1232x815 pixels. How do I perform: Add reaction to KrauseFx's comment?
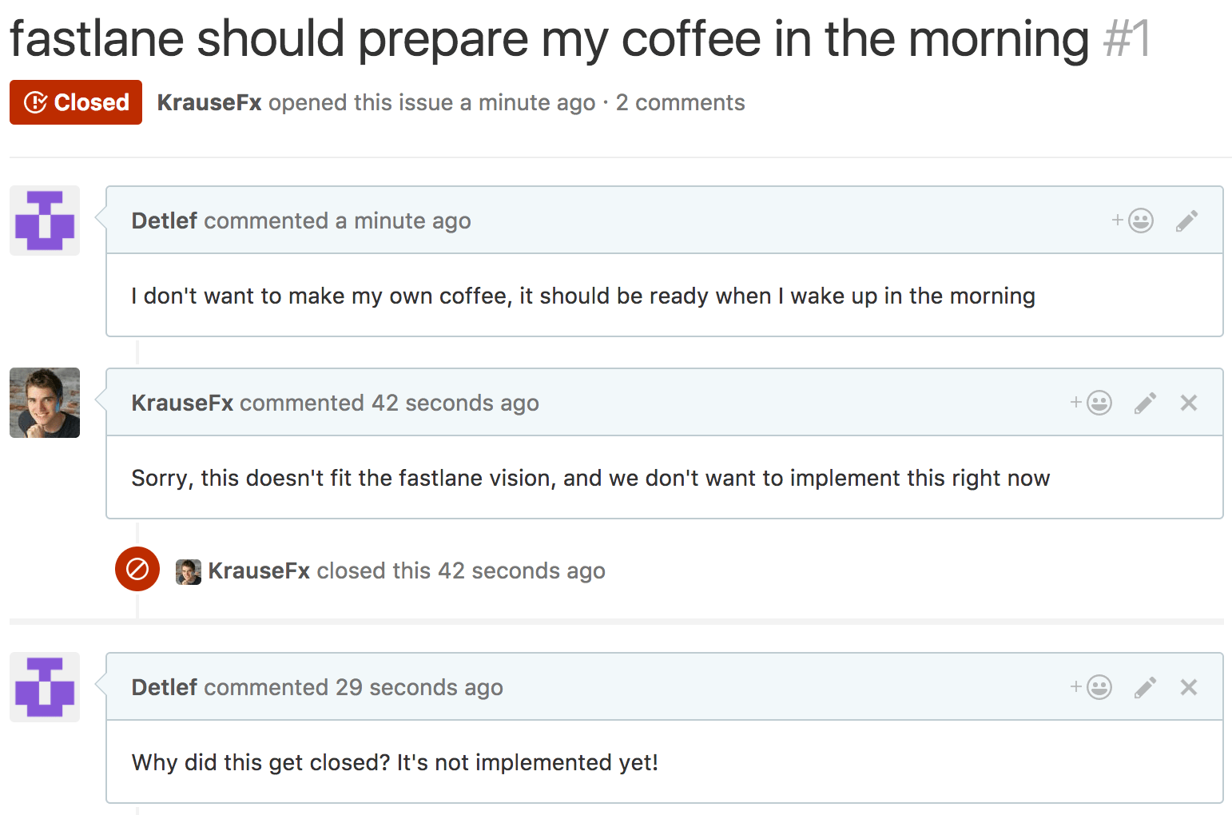tap(1091, 403)
